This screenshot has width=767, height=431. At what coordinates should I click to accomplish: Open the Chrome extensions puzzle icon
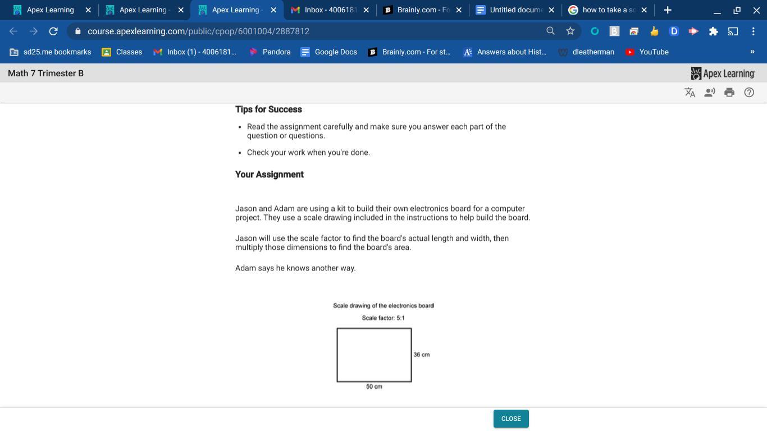713,31
